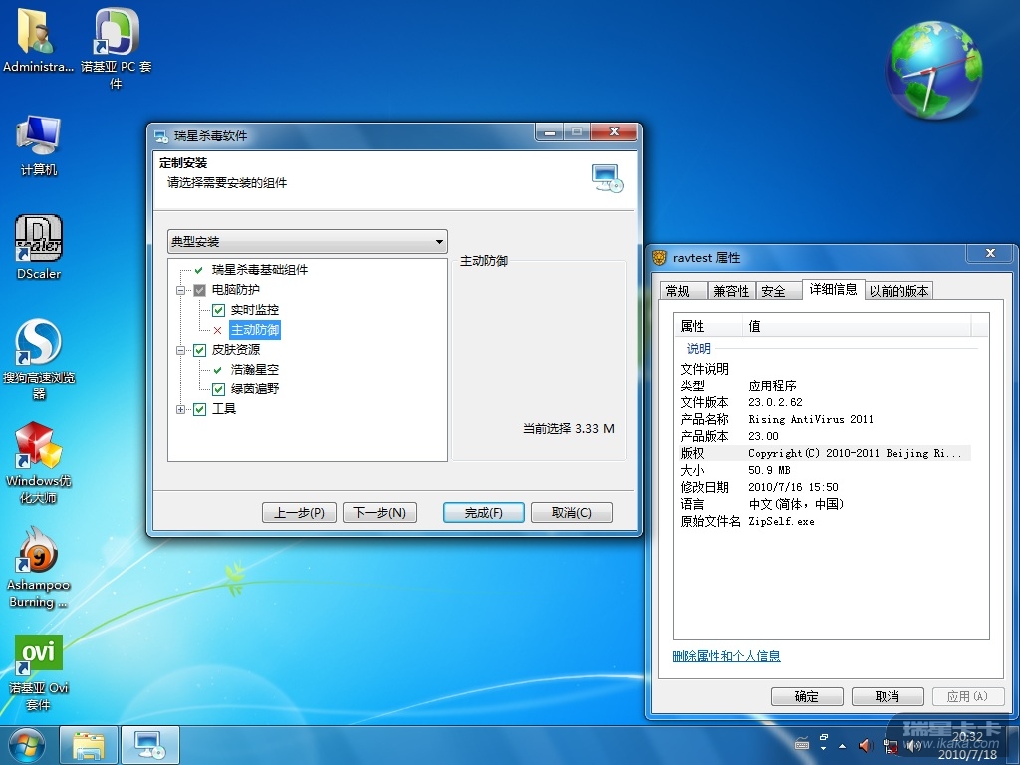
Task: Open the 删除属性和个人信息 link
Action: pos(726,656)
